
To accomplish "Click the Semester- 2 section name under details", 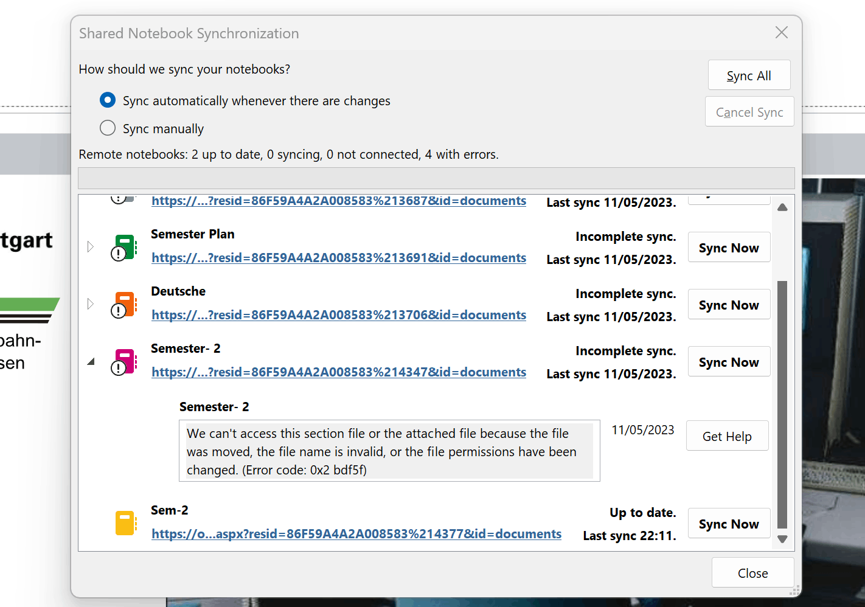I will pyautogui.click(x=214, y=407).
